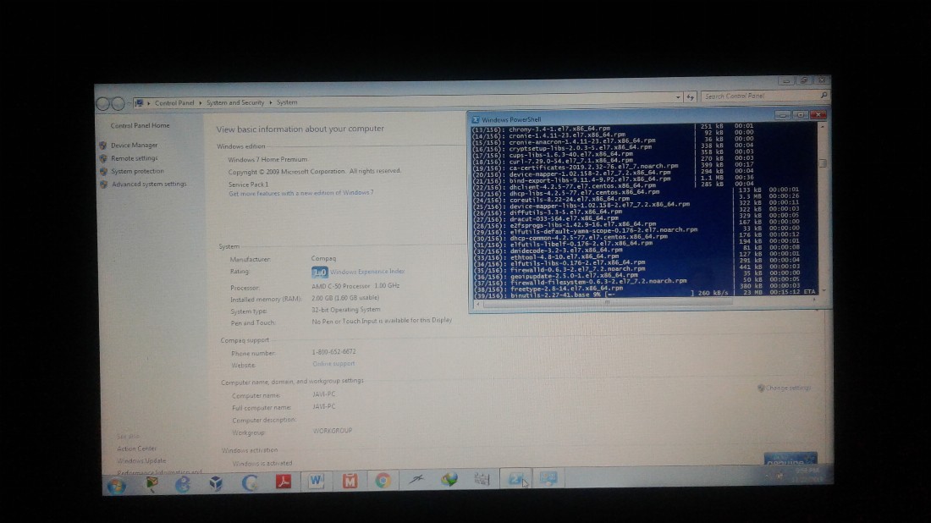Switch to the PowerShell taskbar button
The width and height of the screenshot is (931, 523).
click(x=515, y=478)
